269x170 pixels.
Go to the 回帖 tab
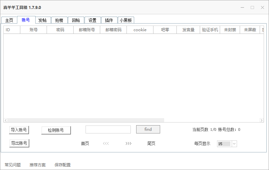[76, 20]
